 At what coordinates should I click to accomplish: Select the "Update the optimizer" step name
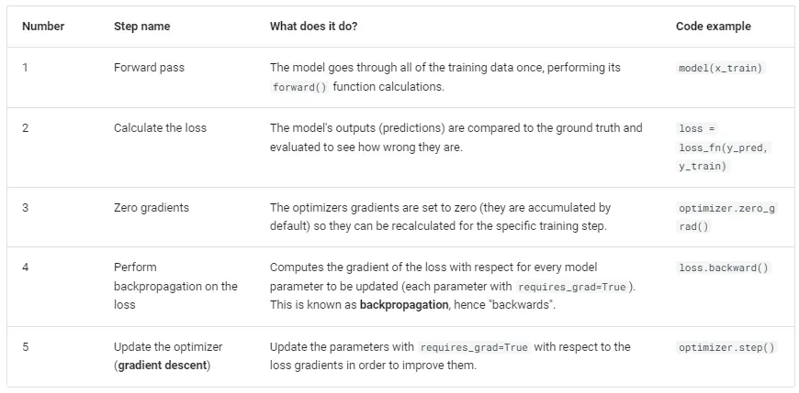pos(168,347)
